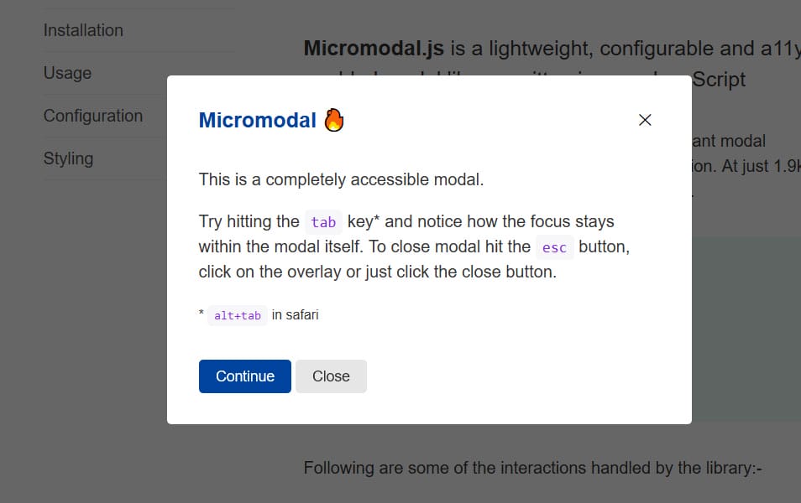
Task: Click the highlighted esc key code snippet
Action: pyautogui.click(x=555, y=247)
